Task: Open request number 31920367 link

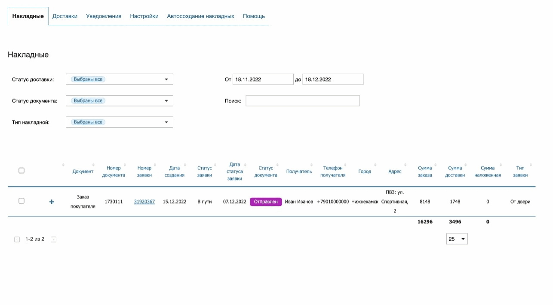Action: [144, 202]
